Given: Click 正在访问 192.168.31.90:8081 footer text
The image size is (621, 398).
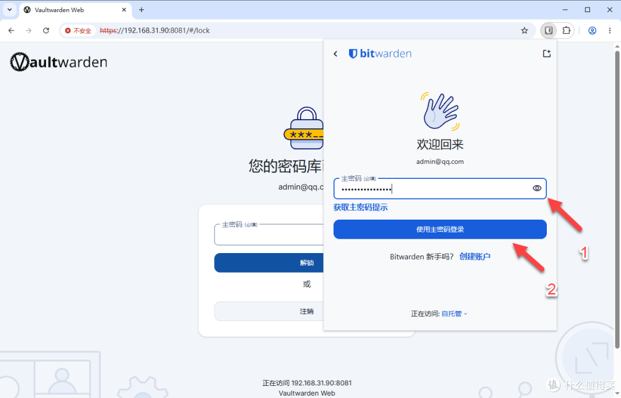Looking at the screenshot, I should (x=307, y=383).
